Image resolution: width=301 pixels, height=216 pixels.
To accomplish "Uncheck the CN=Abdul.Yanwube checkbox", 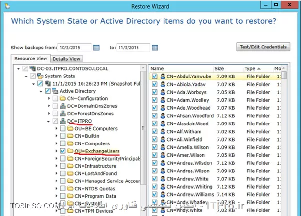I will click(x=154, y=76).
